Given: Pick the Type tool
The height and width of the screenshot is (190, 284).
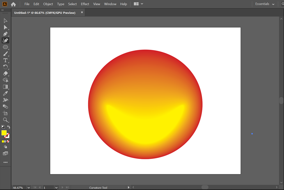Looking at the screenshot, I should click(5, 60).
